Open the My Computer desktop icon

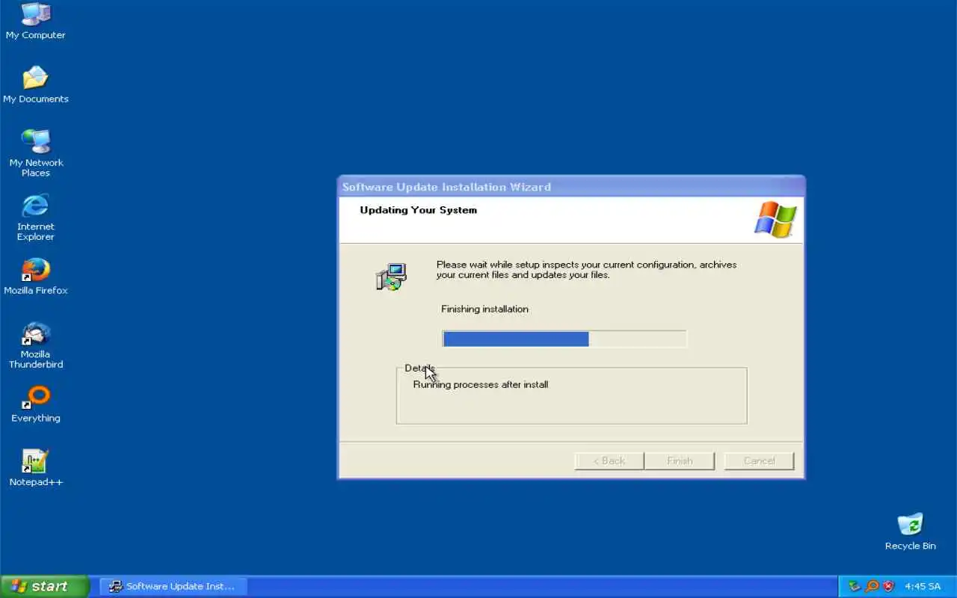35,21
